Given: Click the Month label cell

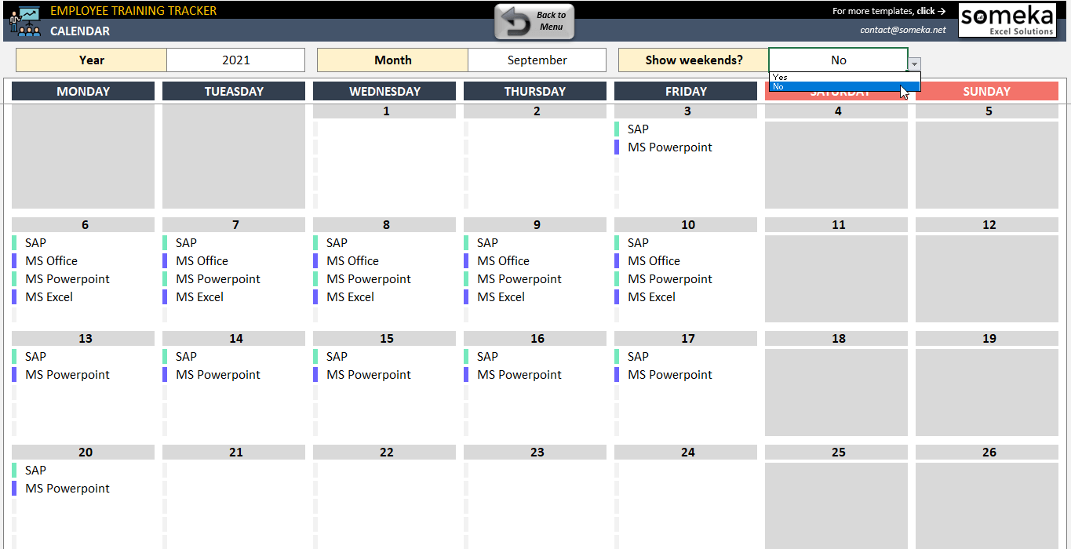Looking at the screenshot, I should (392, 60).
